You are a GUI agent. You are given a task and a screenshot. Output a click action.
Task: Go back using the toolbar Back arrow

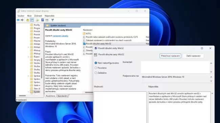tap(18, 20)
